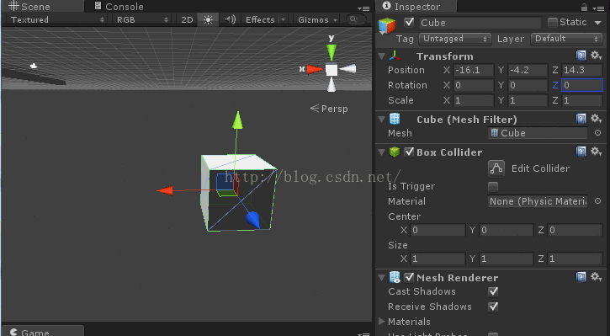Click the collider Center Y field
The height and width of the screenshot is (336, 610).
[x=507, y=230]
